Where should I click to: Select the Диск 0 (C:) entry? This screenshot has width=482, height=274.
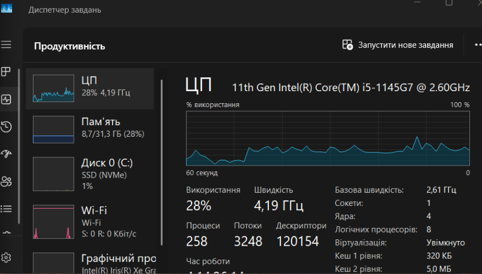point(89,174)
